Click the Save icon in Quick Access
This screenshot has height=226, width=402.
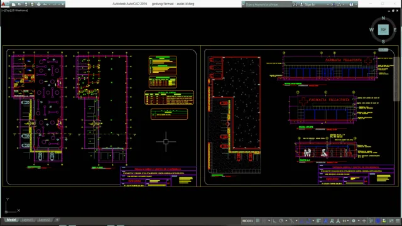pyautogui.click(x=26, y=4)
